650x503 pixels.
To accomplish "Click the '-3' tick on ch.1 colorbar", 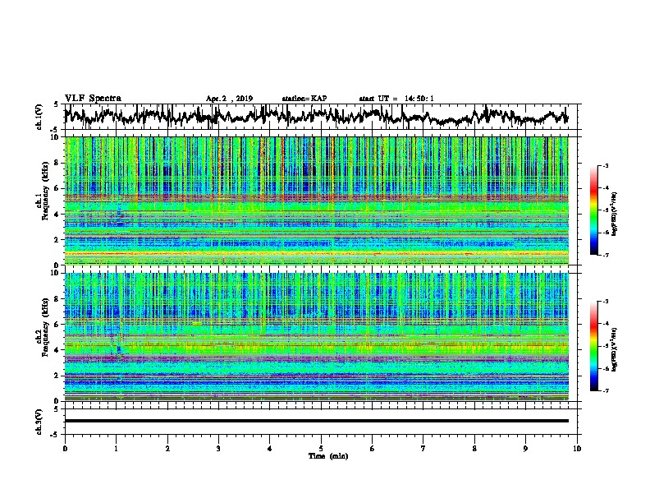I will pyautogui.click(x=605, y=166).
